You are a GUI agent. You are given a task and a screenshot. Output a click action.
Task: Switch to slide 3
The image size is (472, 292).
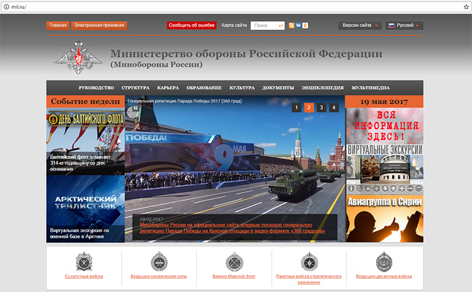(x=321, y=108)
